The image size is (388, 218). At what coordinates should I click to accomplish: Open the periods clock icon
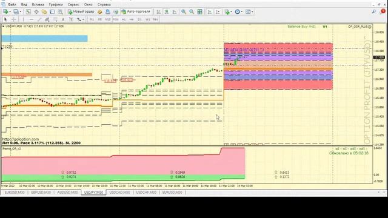click(237, 12)
